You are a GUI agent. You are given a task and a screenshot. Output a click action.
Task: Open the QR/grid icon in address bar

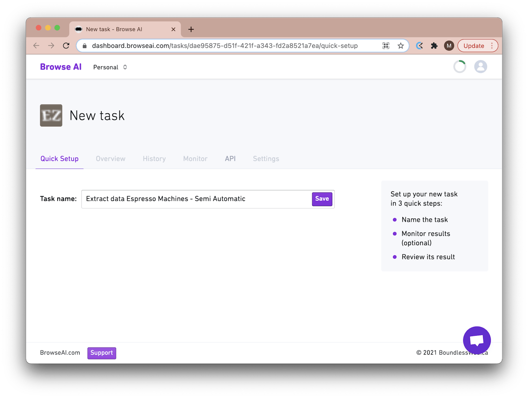click(x=386, y=46)
